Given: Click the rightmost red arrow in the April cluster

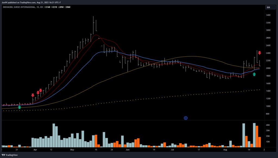Looking at the screenshot, I should coord(40,90).
